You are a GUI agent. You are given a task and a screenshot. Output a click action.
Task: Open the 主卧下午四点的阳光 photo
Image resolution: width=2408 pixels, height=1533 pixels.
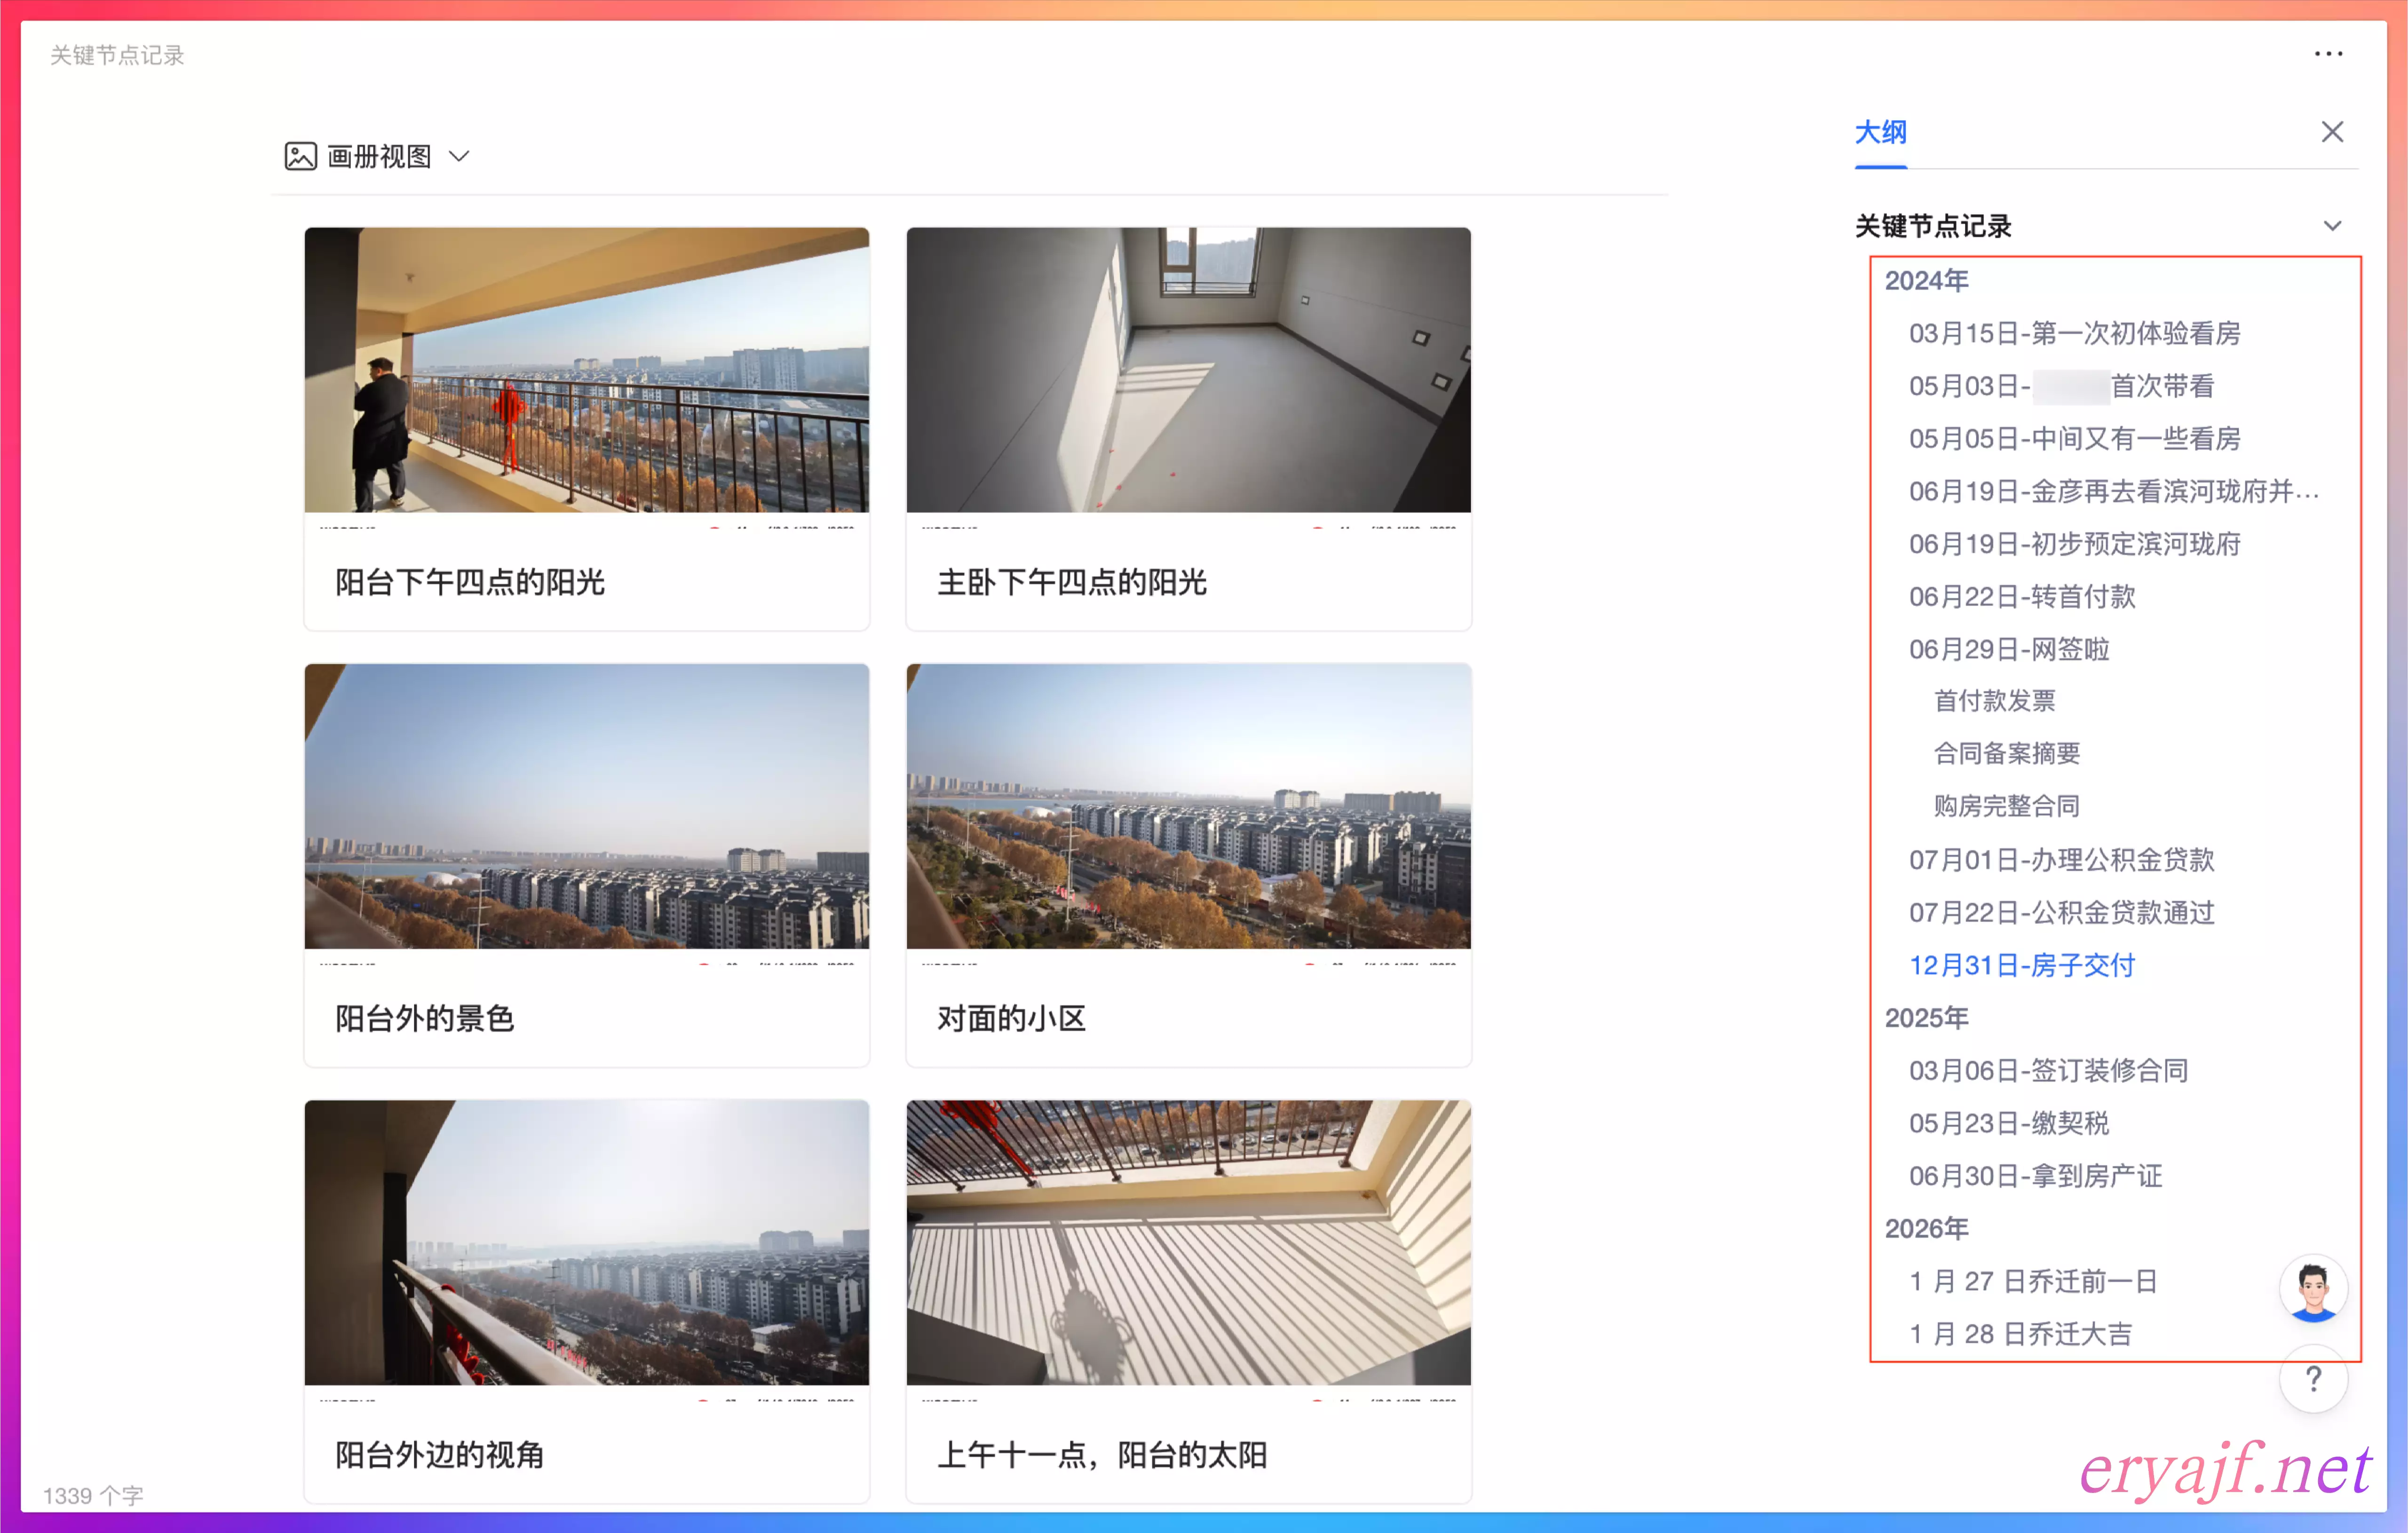[x=1188, y=371]
